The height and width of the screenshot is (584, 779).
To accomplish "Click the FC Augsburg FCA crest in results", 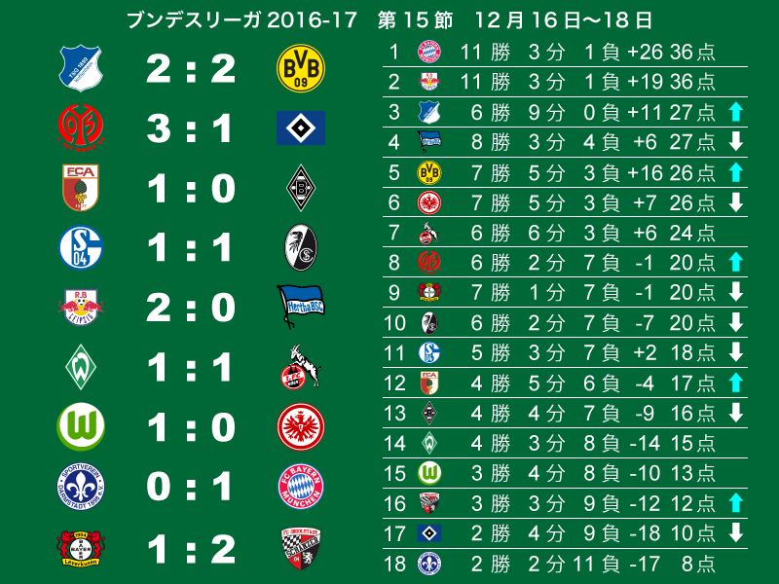I will 81,188.
